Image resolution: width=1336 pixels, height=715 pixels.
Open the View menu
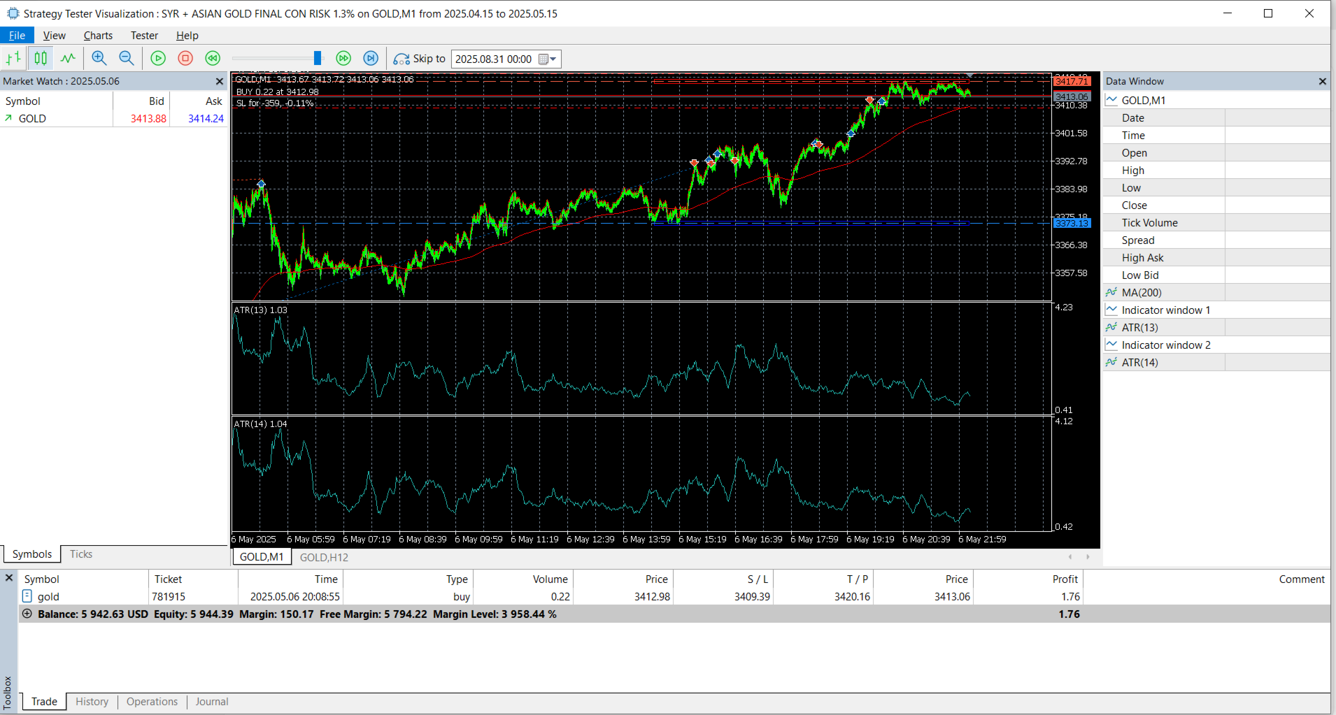click(x=54, y=36)
